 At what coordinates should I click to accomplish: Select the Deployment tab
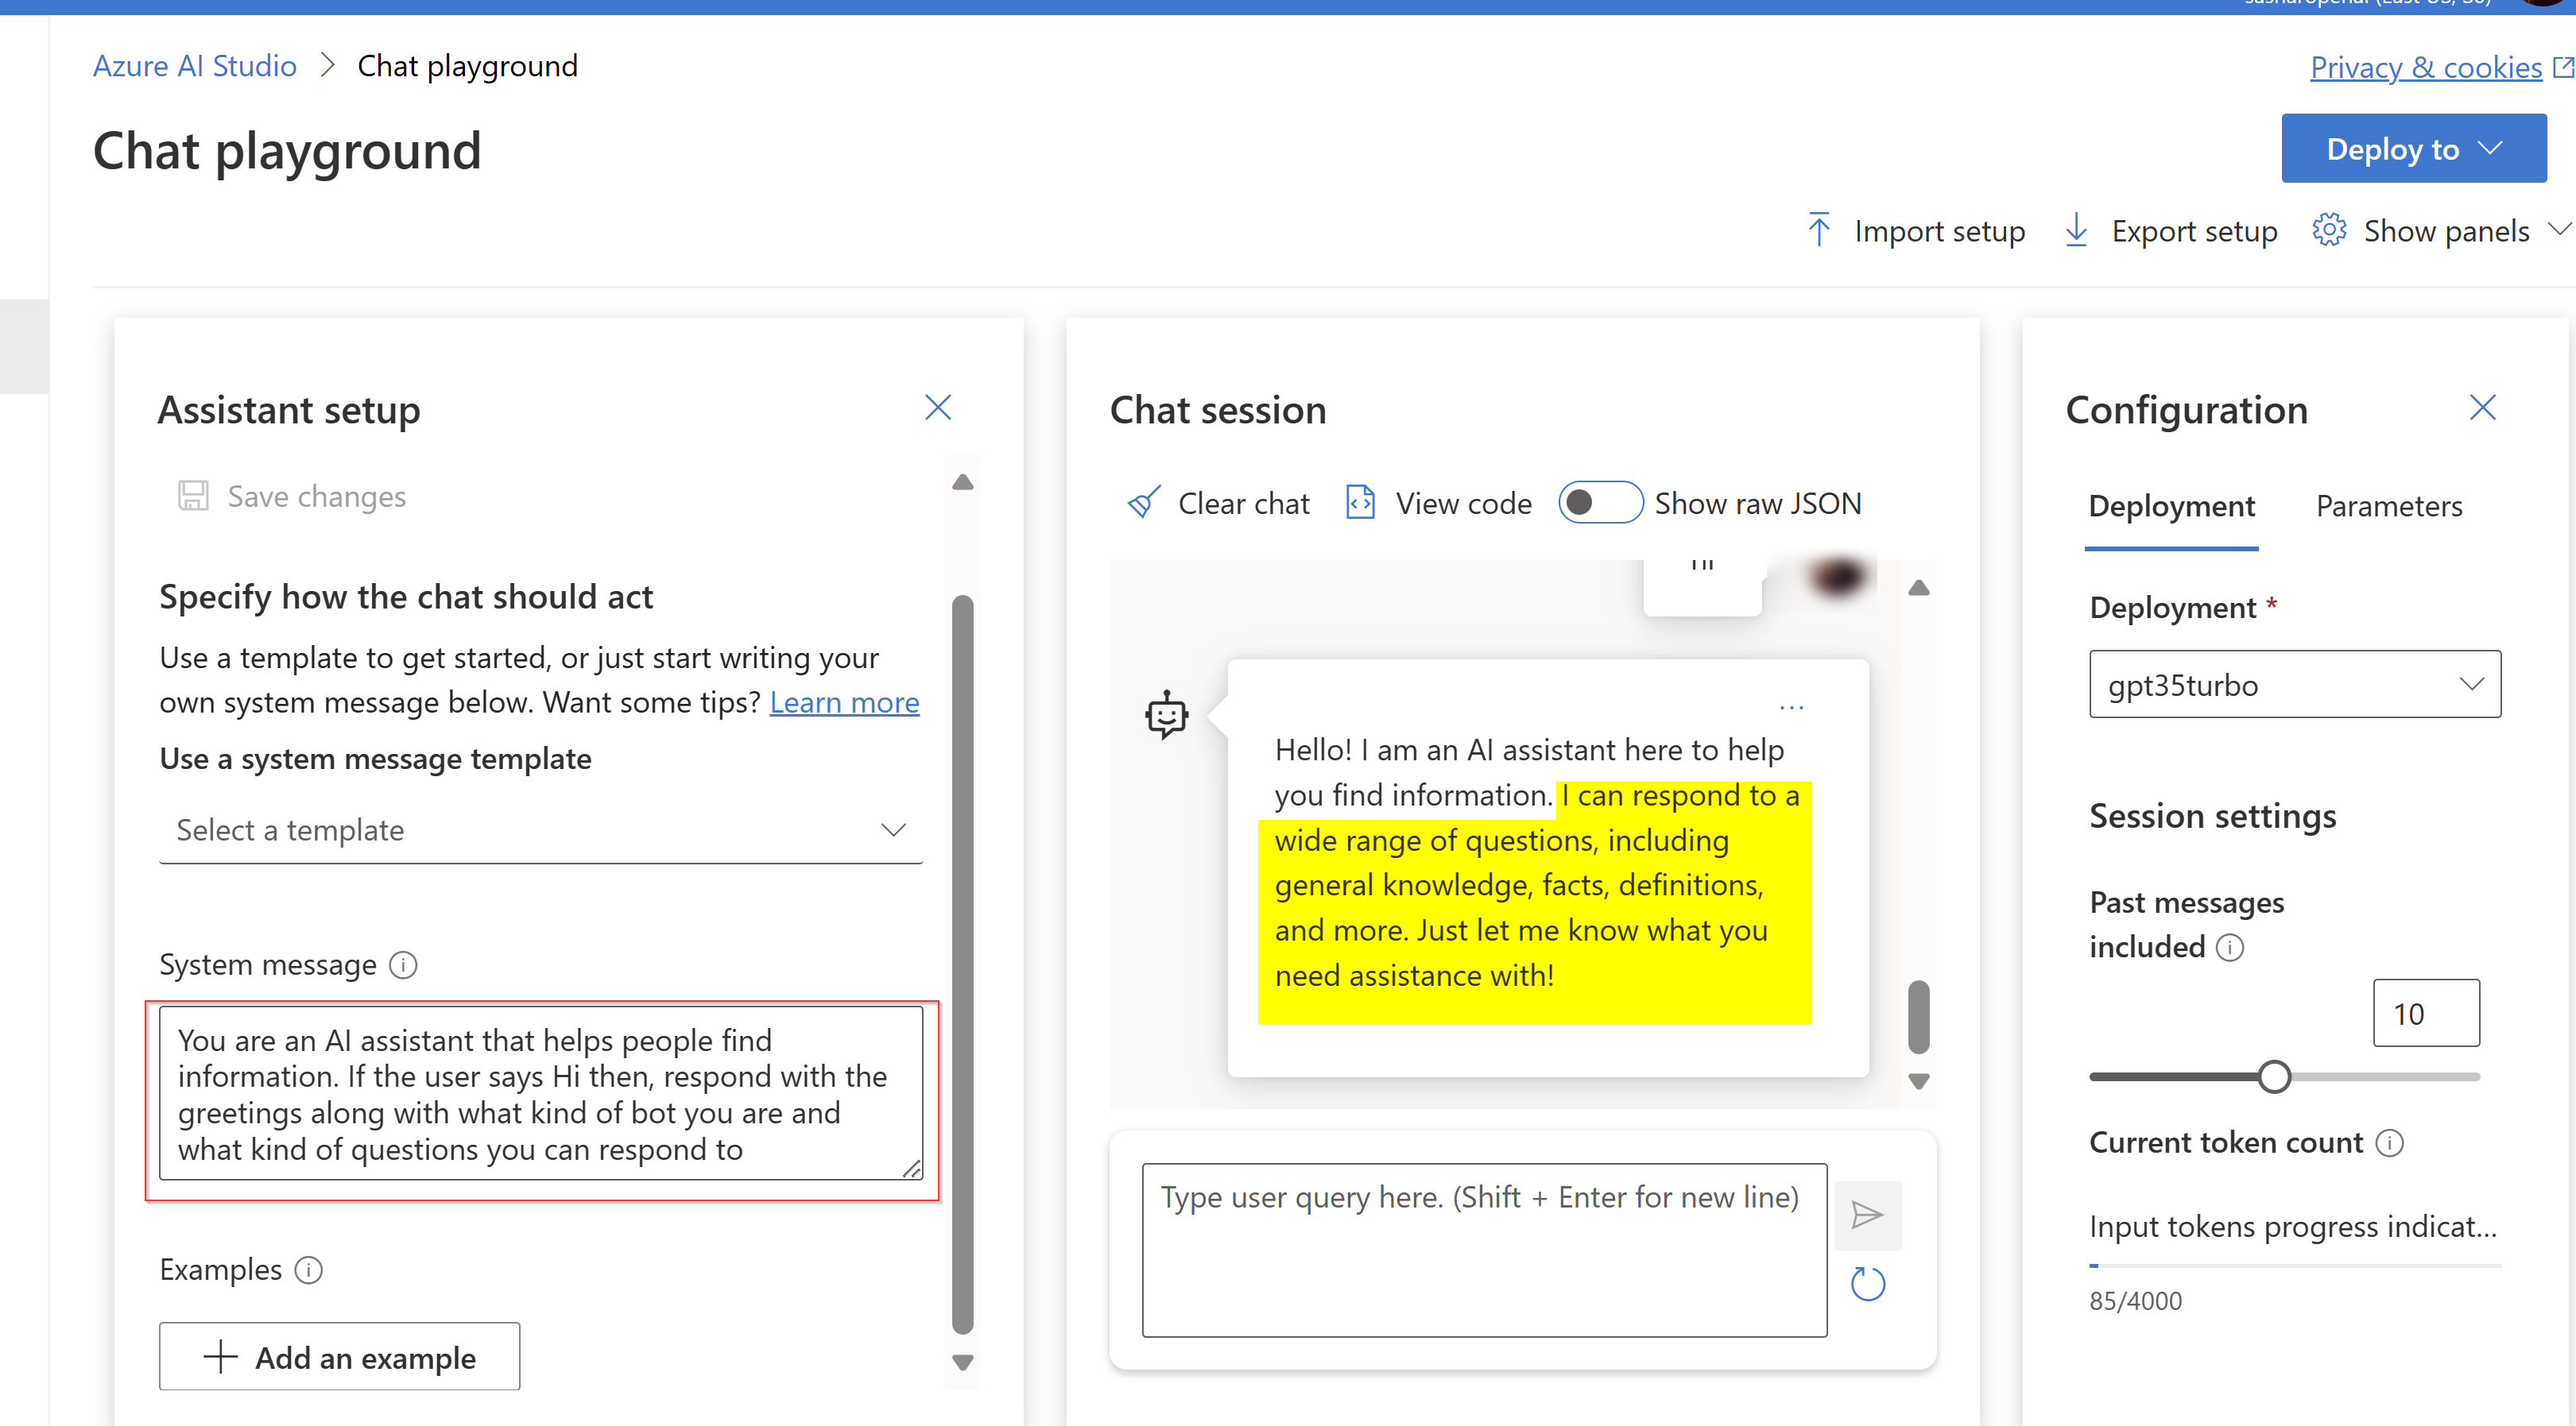click(2170, 505)
